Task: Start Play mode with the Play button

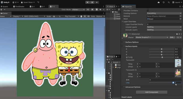Action: [87, 2]
